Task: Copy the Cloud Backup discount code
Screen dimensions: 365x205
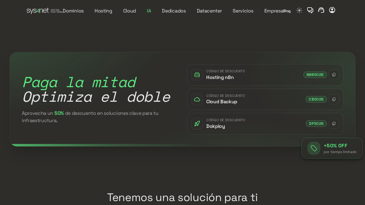Action: click(334, 99)
